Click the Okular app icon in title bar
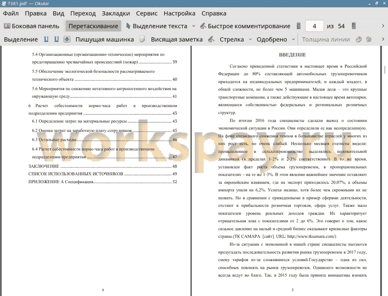This screenshot has height=296, width=388. [x=3, y=3]
